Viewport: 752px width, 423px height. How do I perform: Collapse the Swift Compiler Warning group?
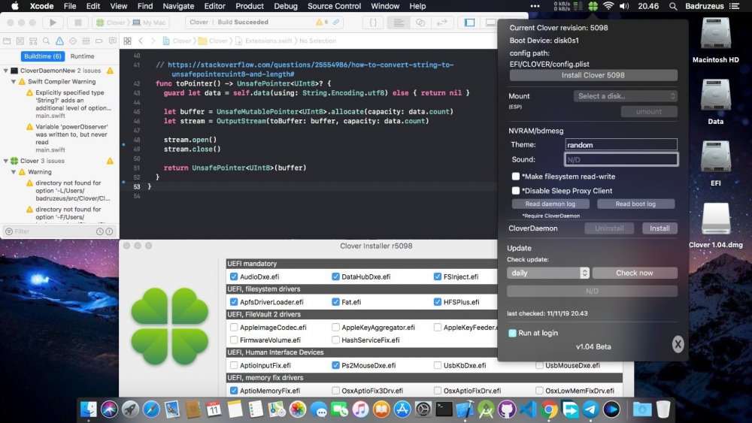pos(14,81)
